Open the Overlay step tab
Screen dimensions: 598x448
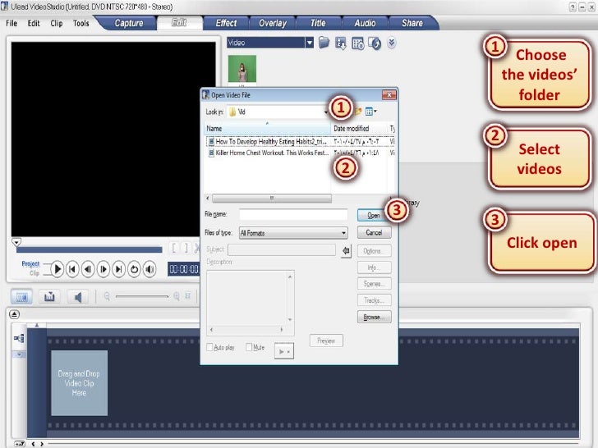tap(273, 23)
